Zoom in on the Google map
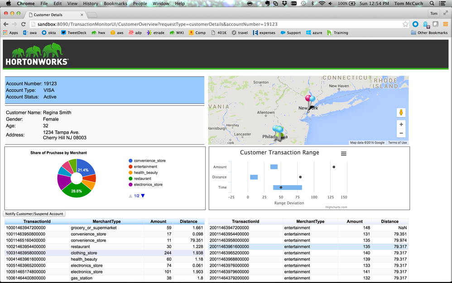 click(401, 124)
